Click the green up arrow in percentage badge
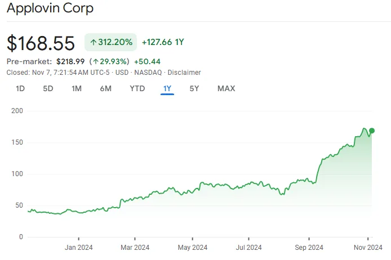Image resolution: width=391 pixels, height=260 pixels. (94, 42)
